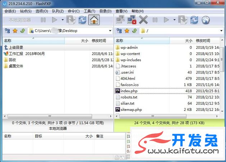The width and height of the screenshot is (226, 162).
Task: Open the 查看(V) menu
Action: [x=121, y=11]
